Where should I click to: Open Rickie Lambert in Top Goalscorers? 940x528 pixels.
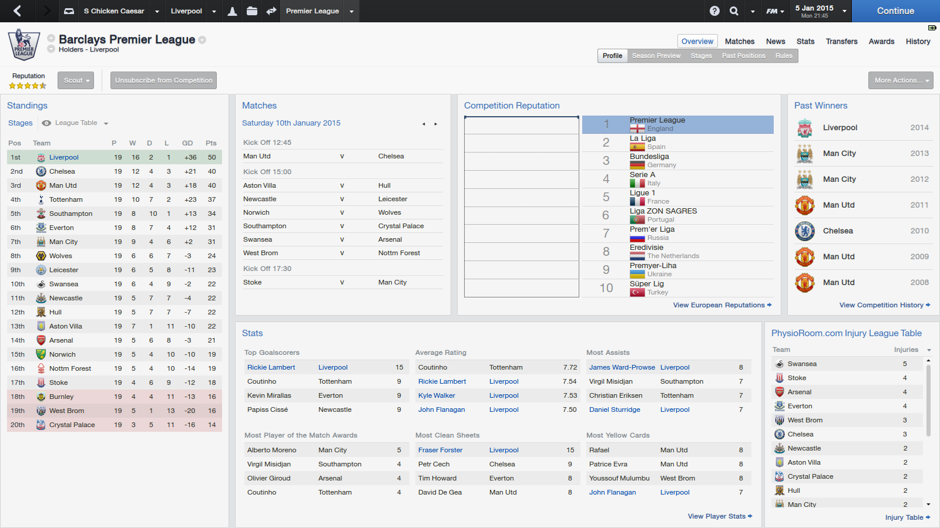pyautogui.click(x=271, y=367)
